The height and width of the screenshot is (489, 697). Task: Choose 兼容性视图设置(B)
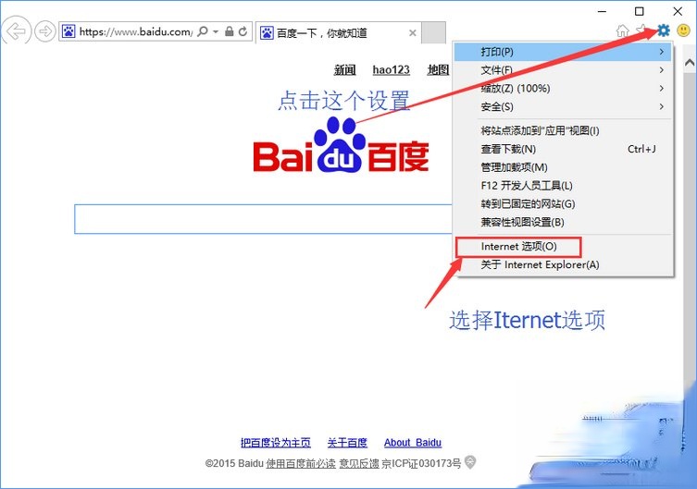click(564, 222)
